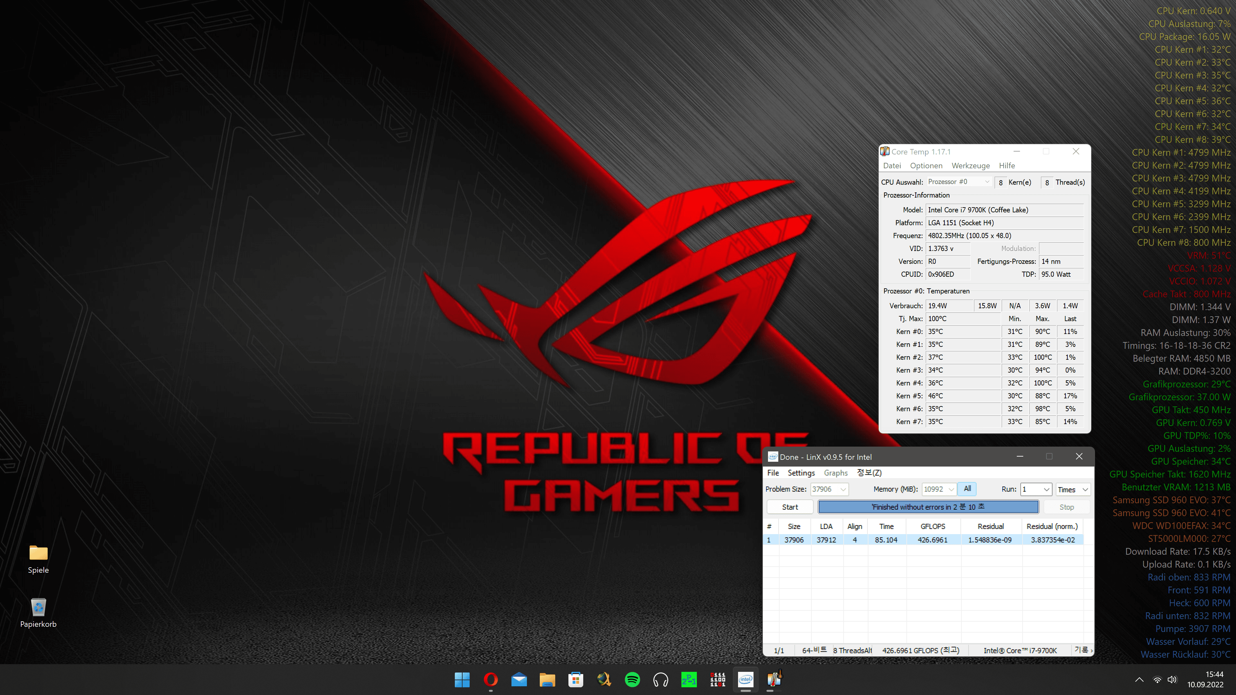1236x695 pixels.
Task: Open the globe-arrow app in the taskbar
Action: pos(604,679)
